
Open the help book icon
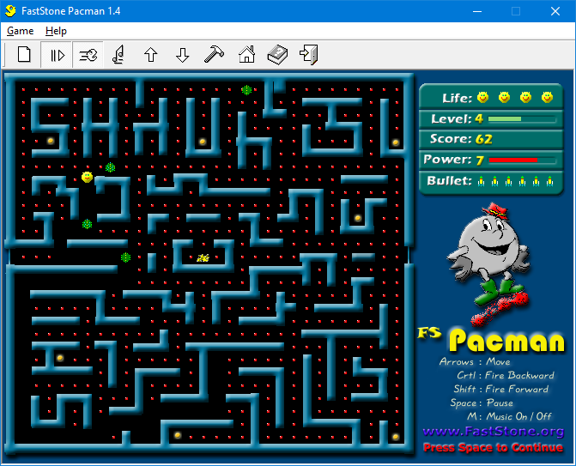click(x=278, y=55)
